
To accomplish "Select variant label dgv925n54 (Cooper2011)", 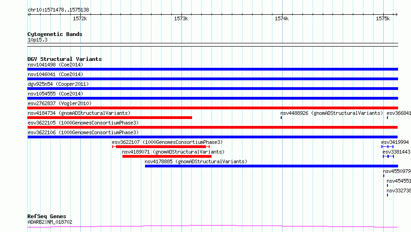I will coord(58,84).
